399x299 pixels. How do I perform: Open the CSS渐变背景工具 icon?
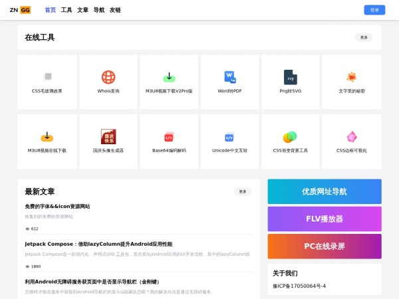[290, 137]
